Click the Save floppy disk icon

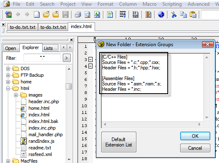[65, 14]
